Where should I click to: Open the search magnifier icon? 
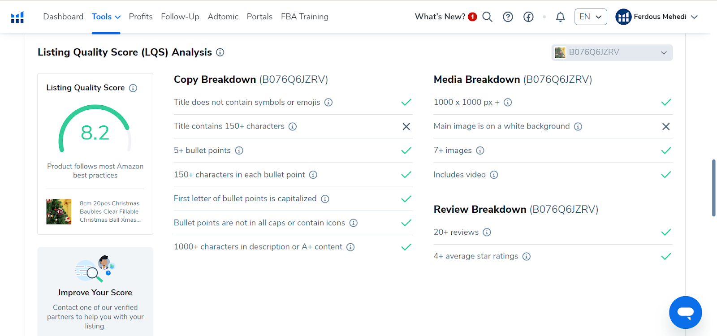(487, 17)
